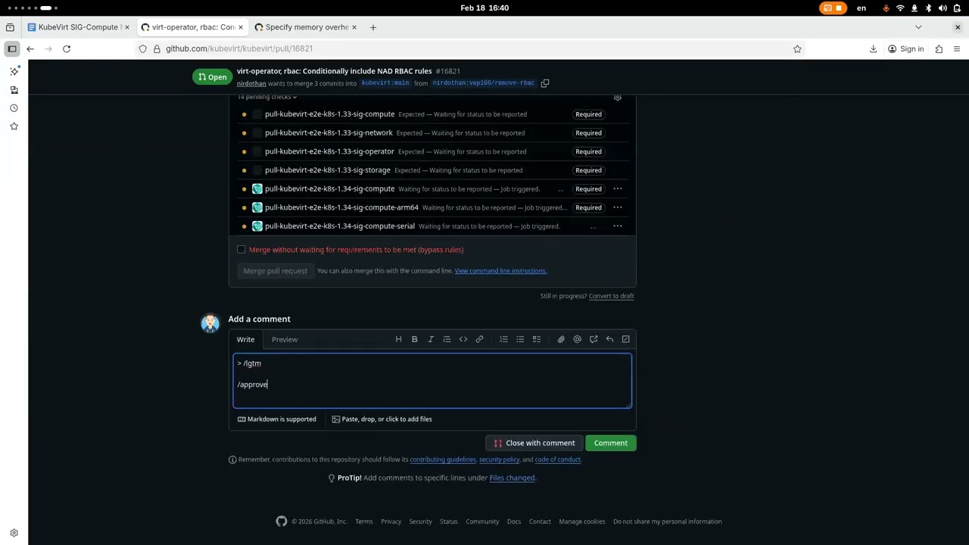Submit with the green Comment button
Image resolution: width=969 pixels, height=545 pixels.
(611, 443)
